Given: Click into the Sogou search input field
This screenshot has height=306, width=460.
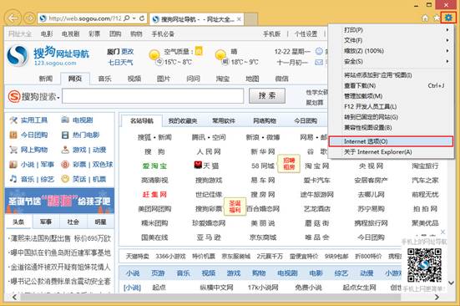Looking at the screenshot, I should click(x=153, y=96).
